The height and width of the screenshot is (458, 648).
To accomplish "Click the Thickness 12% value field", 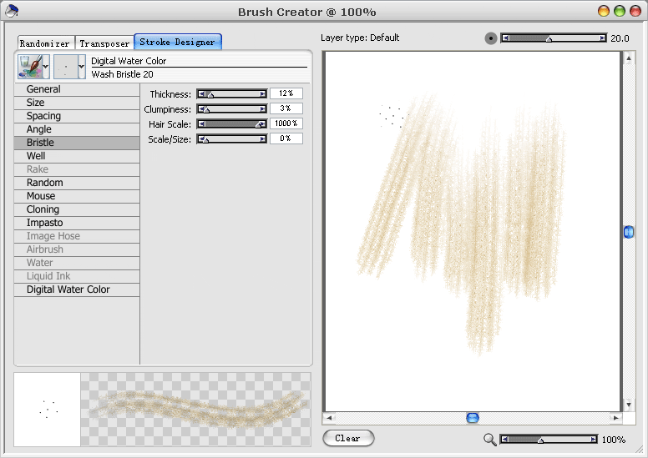I will coord(286,93).
